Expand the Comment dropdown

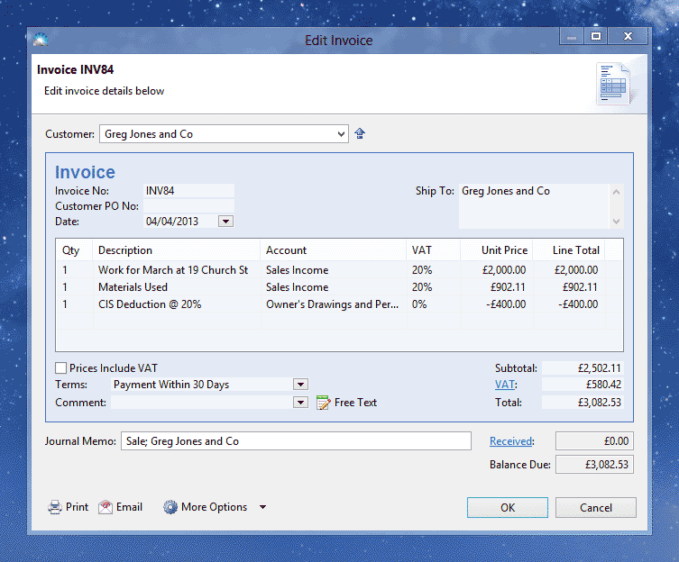(300, 403)
